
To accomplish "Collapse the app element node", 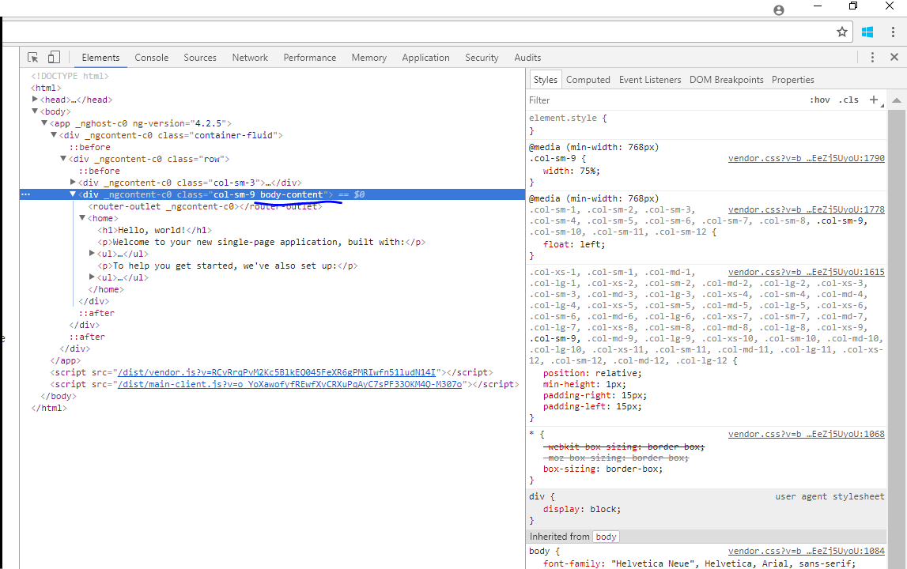I will pos(44,123).
